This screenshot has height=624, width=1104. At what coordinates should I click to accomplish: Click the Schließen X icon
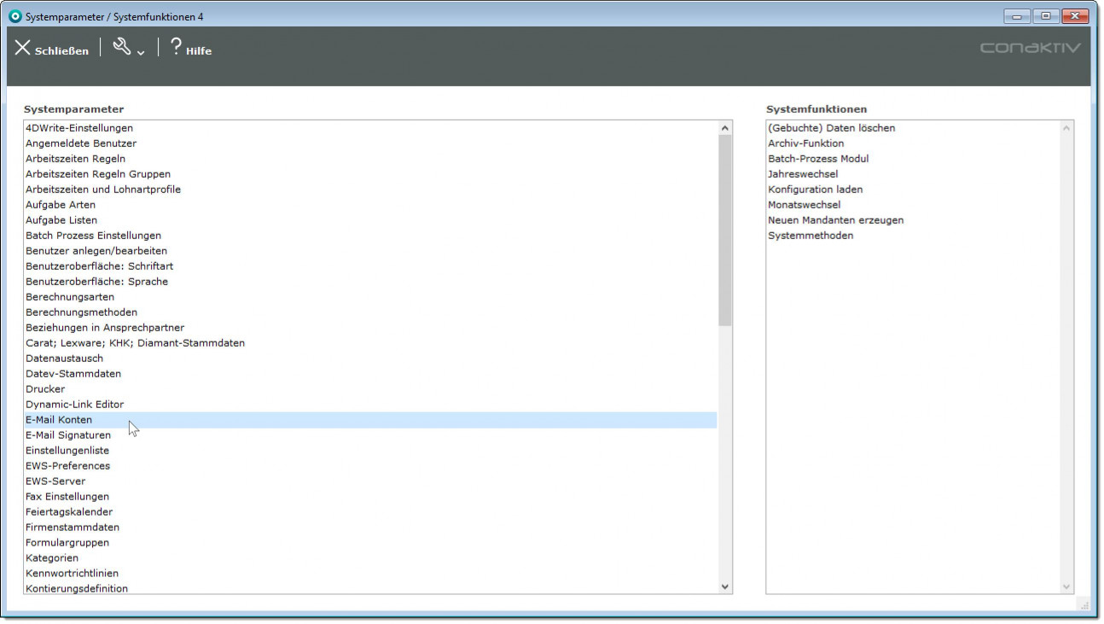coord(23,49)
